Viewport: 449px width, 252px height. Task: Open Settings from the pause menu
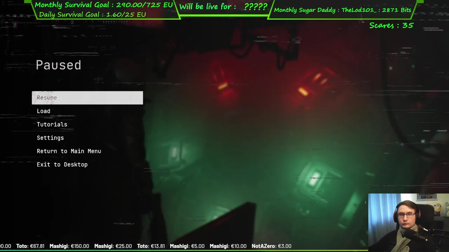click(x=50, y=138)
